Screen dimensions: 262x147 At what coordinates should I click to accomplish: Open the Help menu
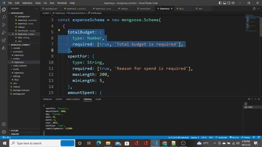[x=72, y=3]
